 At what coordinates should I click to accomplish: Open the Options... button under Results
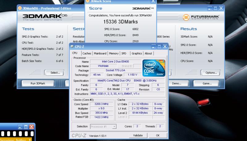tap(211, 73)
